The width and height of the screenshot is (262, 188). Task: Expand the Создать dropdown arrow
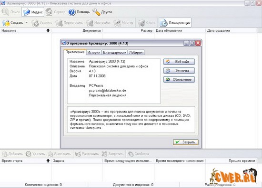point(27,22)
